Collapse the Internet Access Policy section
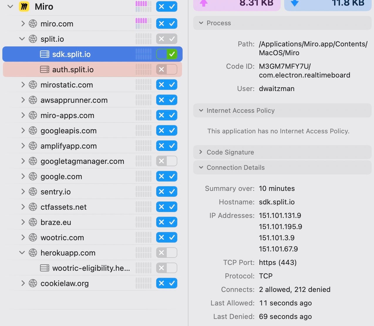 tap(201, 110)
